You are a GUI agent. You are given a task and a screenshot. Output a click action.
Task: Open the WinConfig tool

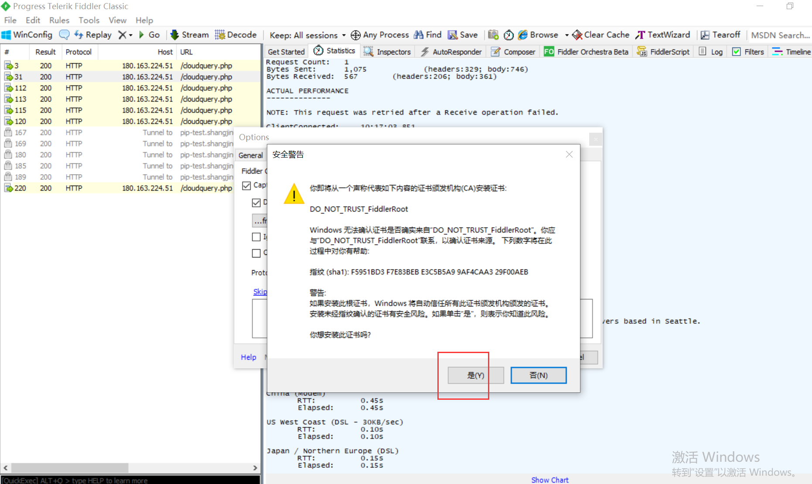[x=27, y=35]
